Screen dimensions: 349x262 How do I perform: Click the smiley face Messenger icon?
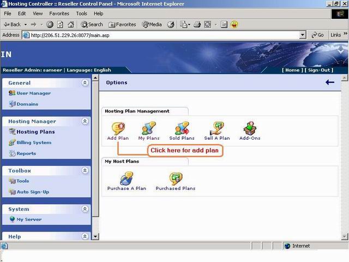point(234,25)
